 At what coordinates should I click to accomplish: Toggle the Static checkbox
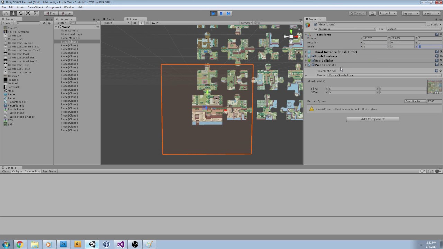(x=428, y=25)
